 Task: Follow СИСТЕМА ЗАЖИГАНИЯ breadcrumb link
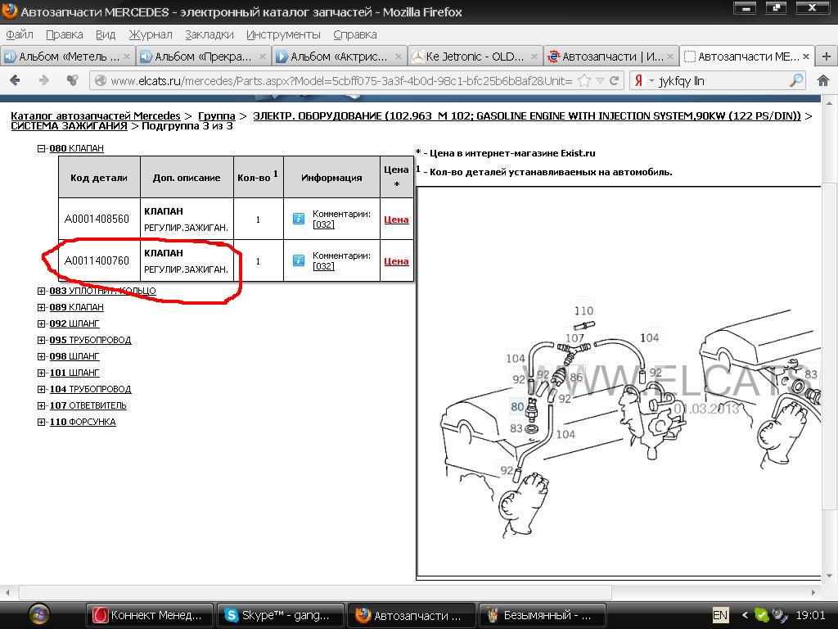(69, 126)
